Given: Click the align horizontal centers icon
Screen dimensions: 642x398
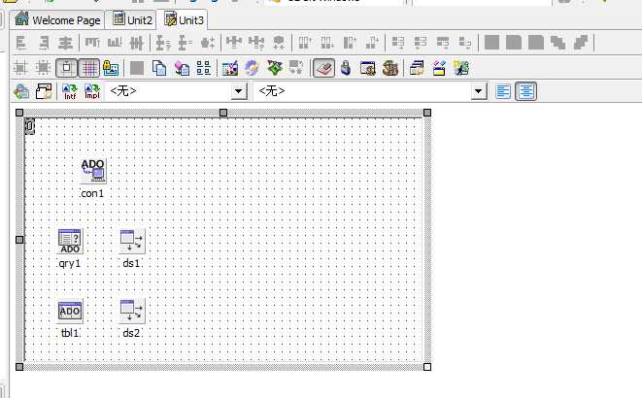Looking at the screenshot, I should [x=65, y=43].
